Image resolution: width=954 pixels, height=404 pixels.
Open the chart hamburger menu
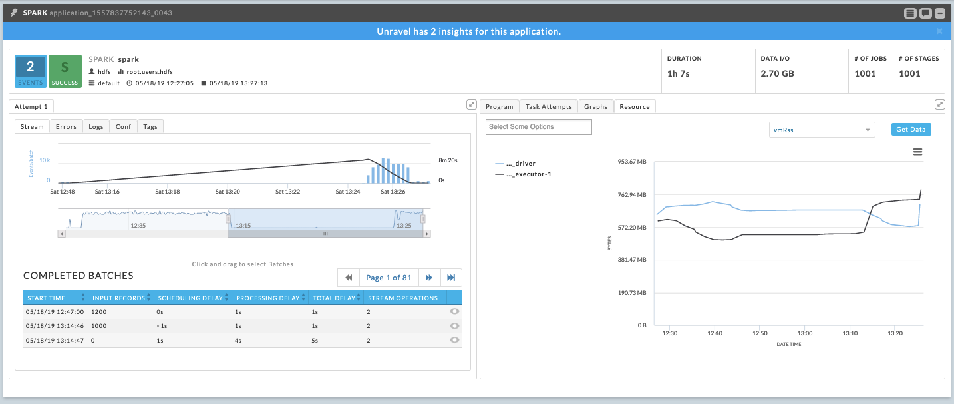pos(917,152)
